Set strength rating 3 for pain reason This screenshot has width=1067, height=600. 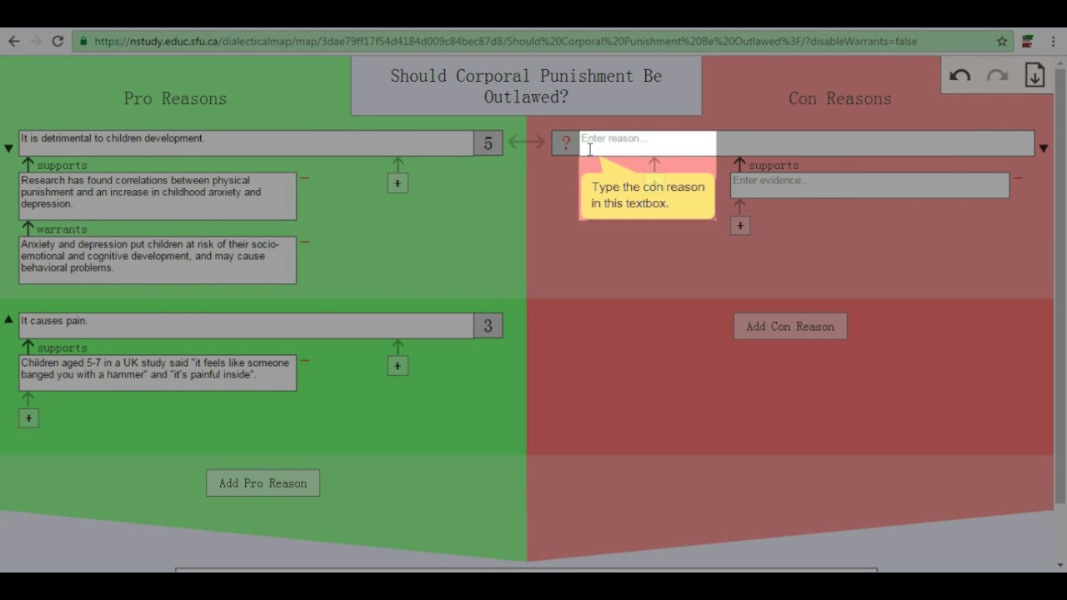point(488,326)
